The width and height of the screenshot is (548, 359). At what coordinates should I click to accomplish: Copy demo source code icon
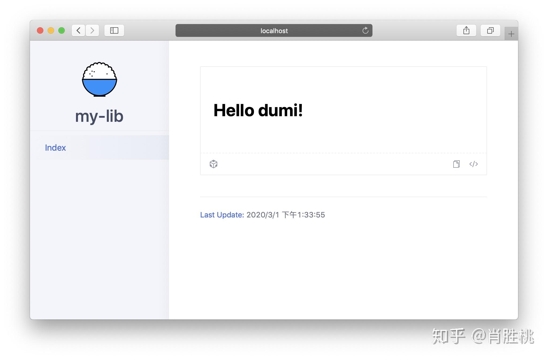click(x=456, y=164)
